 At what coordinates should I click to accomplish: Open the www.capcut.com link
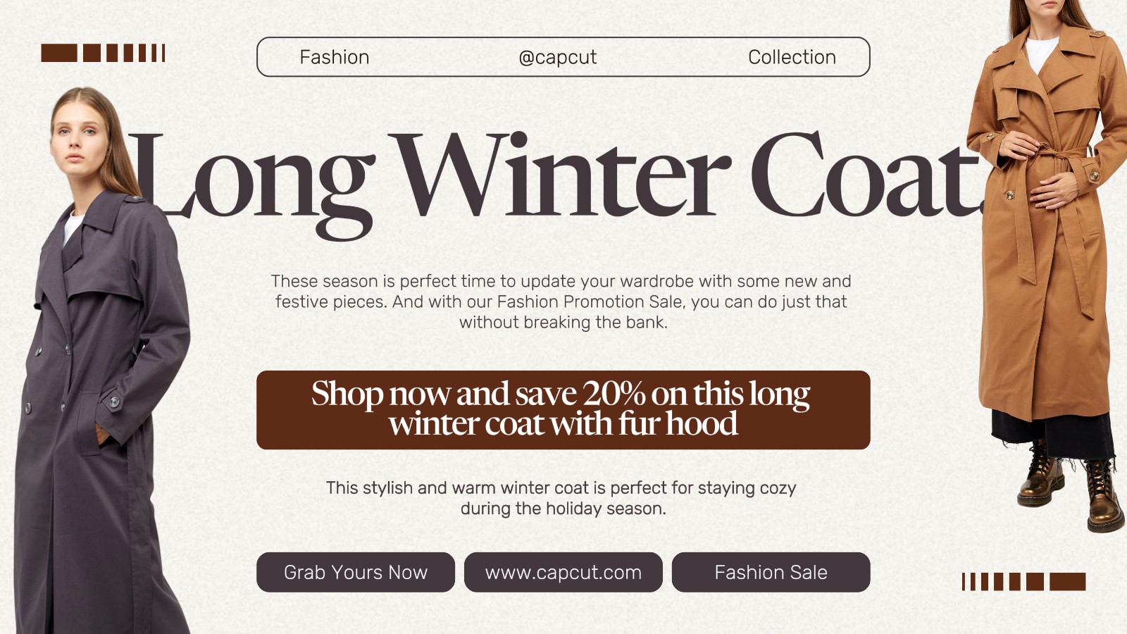click(x=563, y=572)
